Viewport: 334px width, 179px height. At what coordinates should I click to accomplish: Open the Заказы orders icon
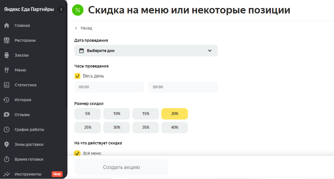coord(7,55)
